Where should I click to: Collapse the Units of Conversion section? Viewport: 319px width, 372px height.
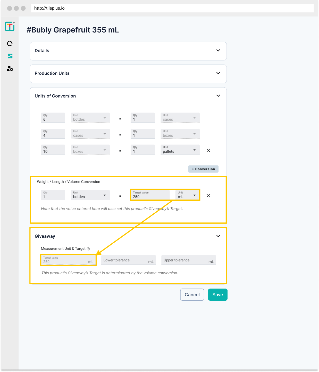pyautogui.click(x=218, y=96)
